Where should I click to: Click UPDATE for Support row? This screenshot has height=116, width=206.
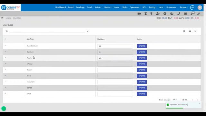point(142,70)
